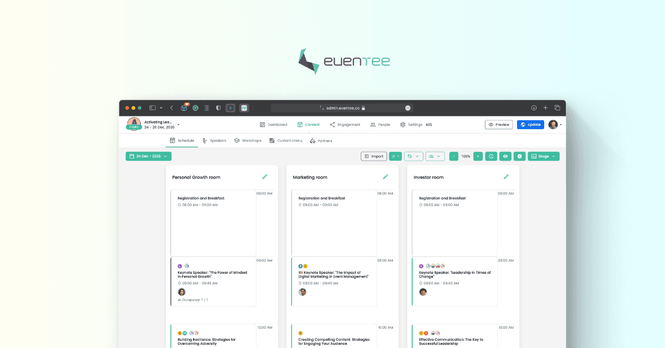Open the People menu item
Viewport: 665px width, 348px height.
pyautogui.click(x=380, y=125)
